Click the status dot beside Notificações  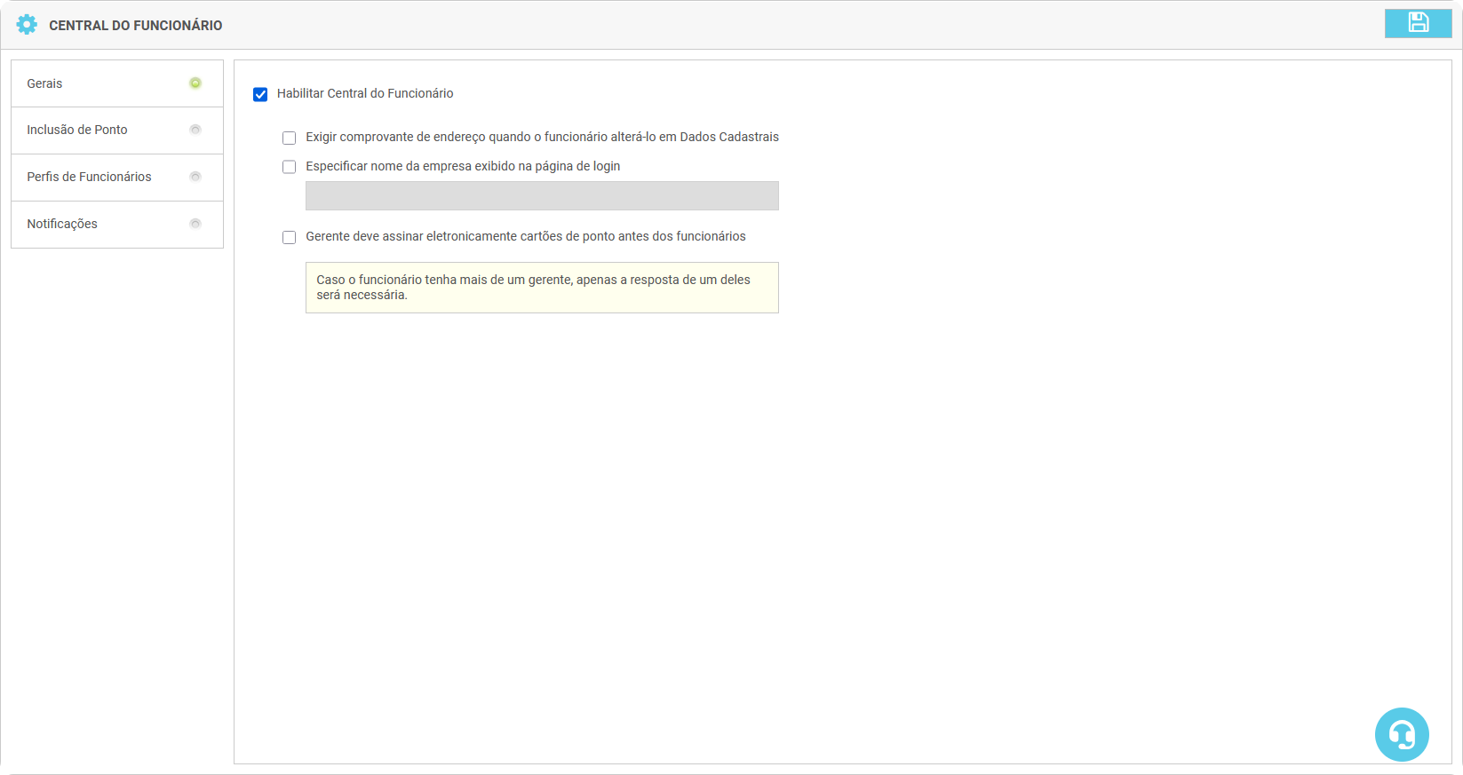pos(195,224)
